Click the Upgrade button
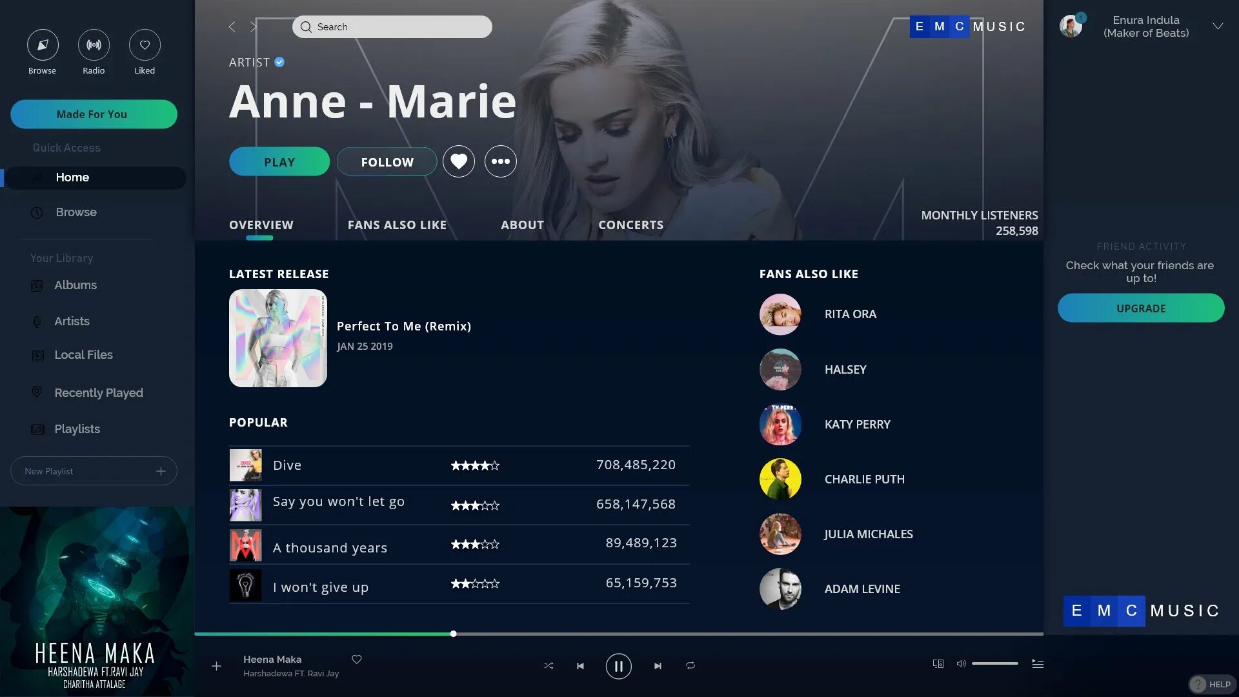This screenshot has width=1239, height=697. (1141, 308)
